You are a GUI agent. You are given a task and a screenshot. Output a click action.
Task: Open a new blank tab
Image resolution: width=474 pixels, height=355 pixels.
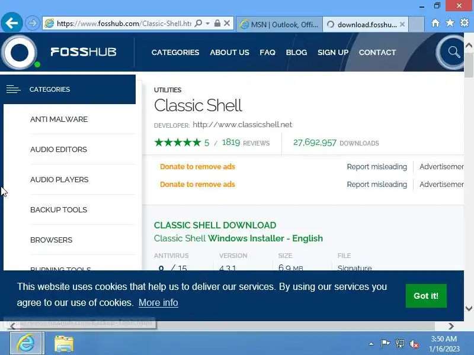click(417, 24)
